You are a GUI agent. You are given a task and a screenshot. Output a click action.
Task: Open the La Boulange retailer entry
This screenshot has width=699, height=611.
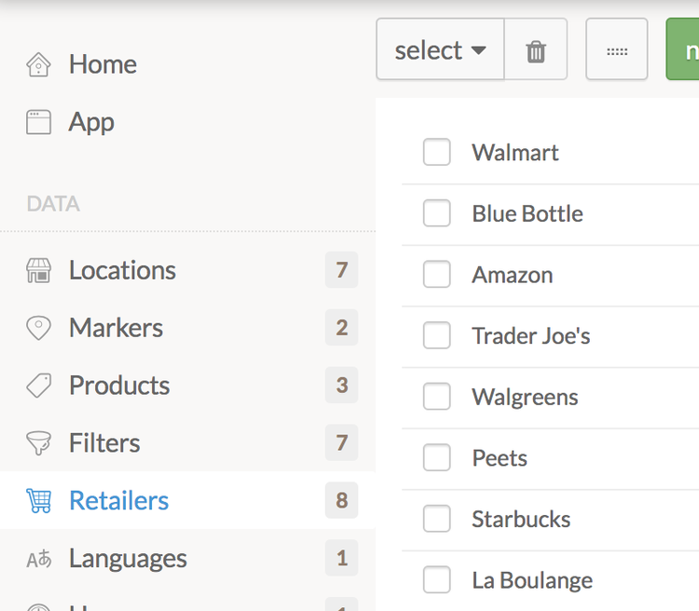click(x=532, y=580)
